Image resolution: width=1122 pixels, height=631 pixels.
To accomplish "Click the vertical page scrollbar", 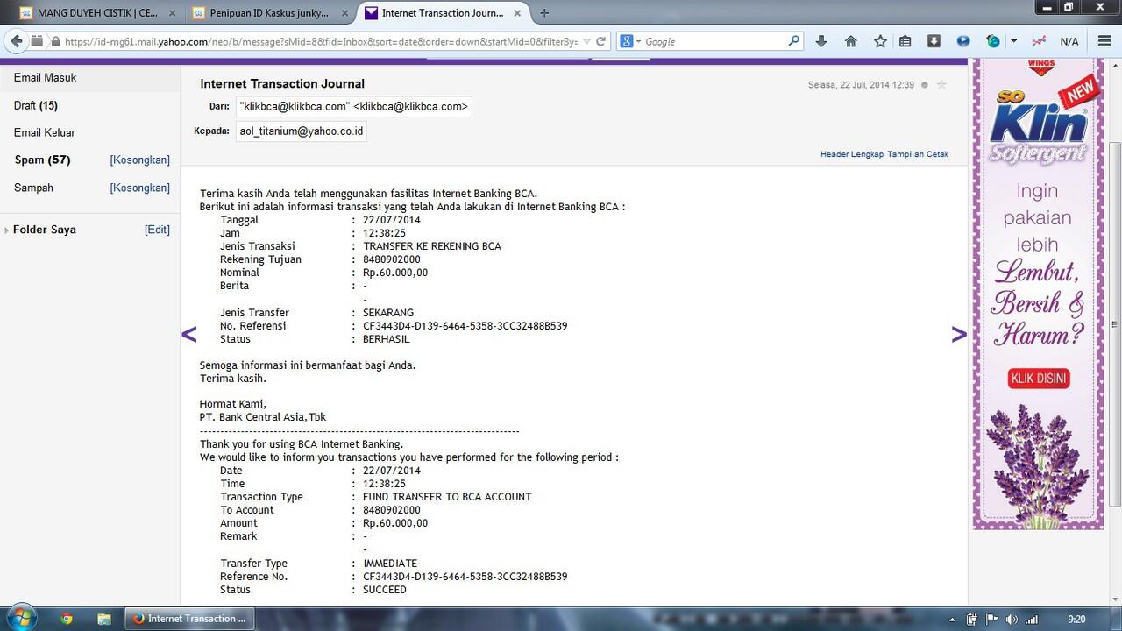I will point(1115,324).
